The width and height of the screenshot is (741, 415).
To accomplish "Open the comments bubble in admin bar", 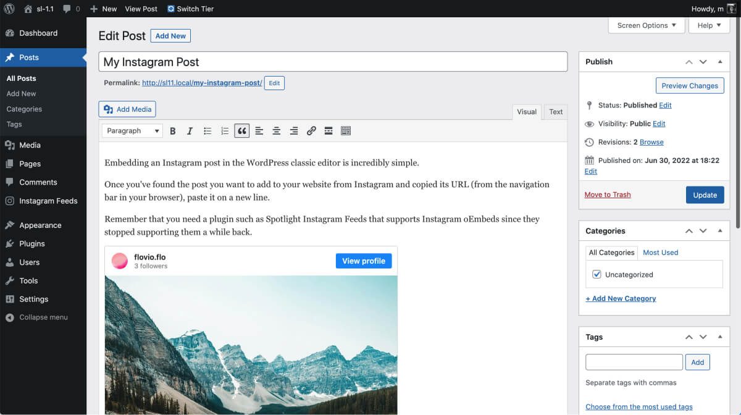I will 70,9.
